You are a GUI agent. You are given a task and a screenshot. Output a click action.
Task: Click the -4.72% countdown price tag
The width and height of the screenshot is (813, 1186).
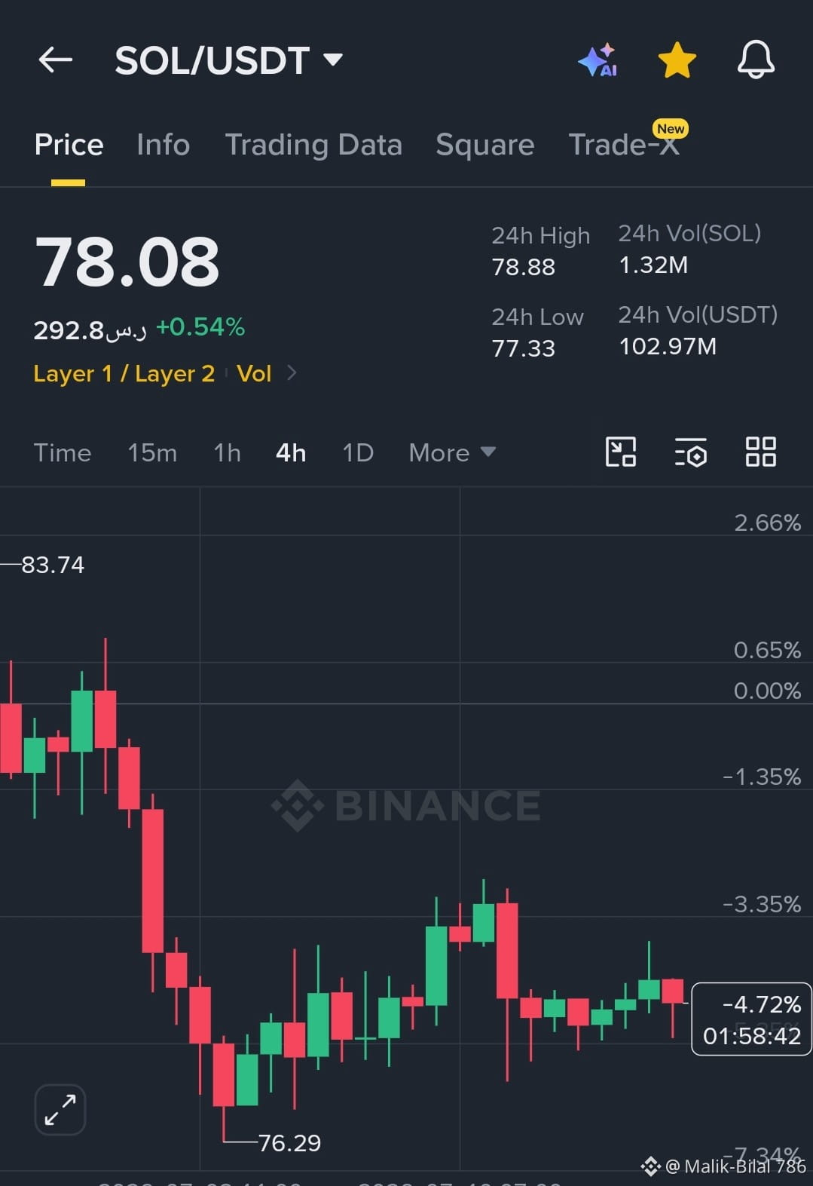(x=751, y=1019)
